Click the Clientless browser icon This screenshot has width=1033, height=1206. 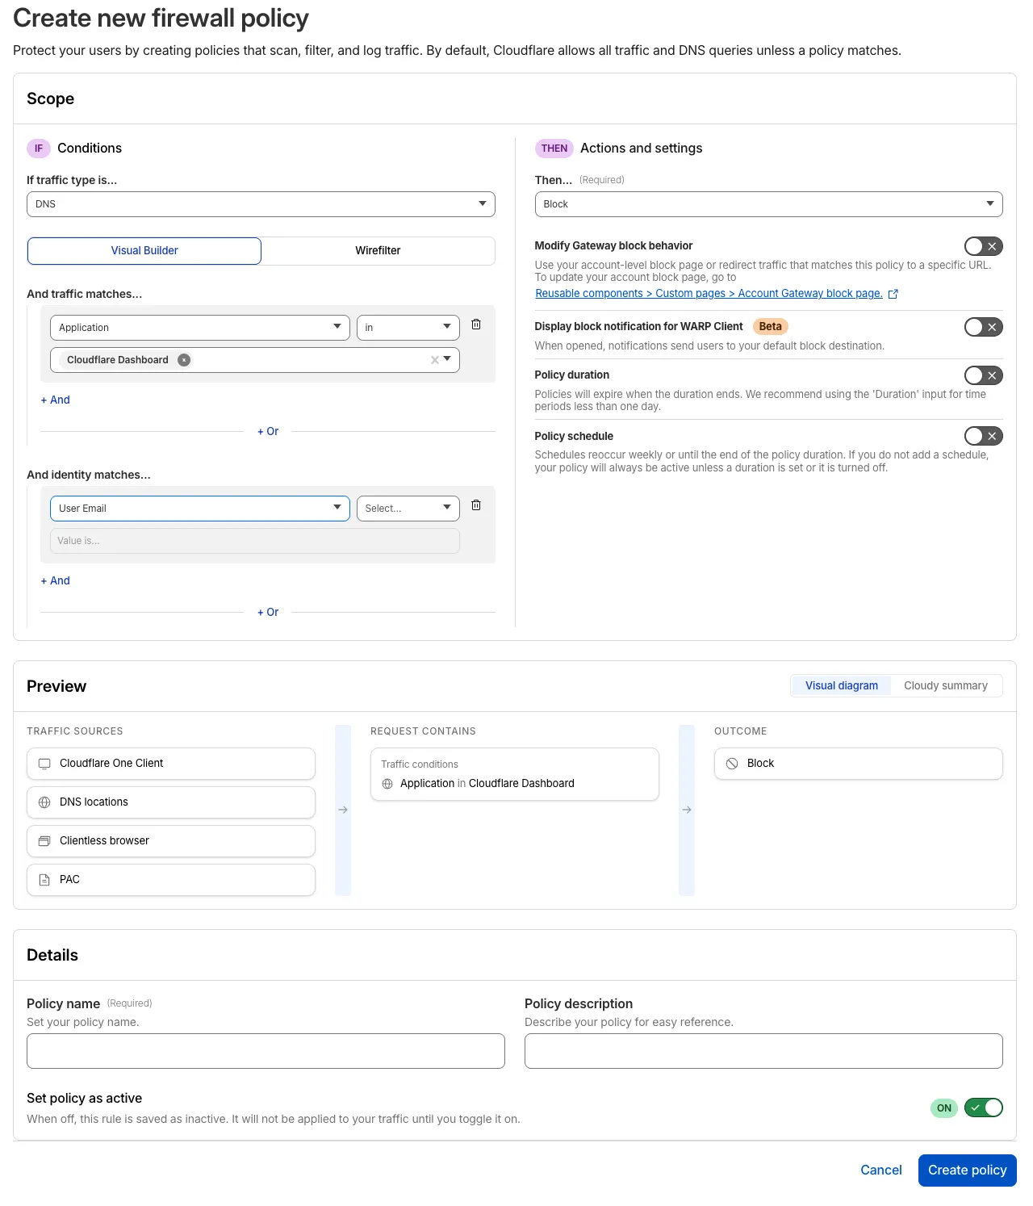[44, 840]
